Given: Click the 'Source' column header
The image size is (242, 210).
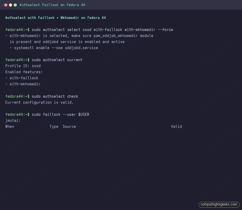Looking at the screenshot, I should pos(69,127).
